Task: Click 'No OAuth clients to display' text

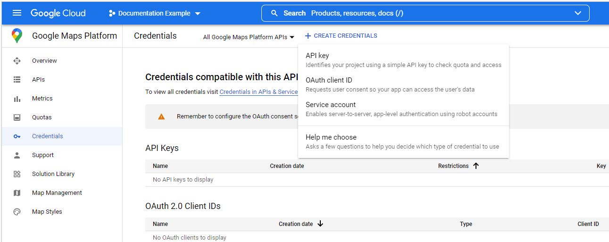Action: (190, 238)
